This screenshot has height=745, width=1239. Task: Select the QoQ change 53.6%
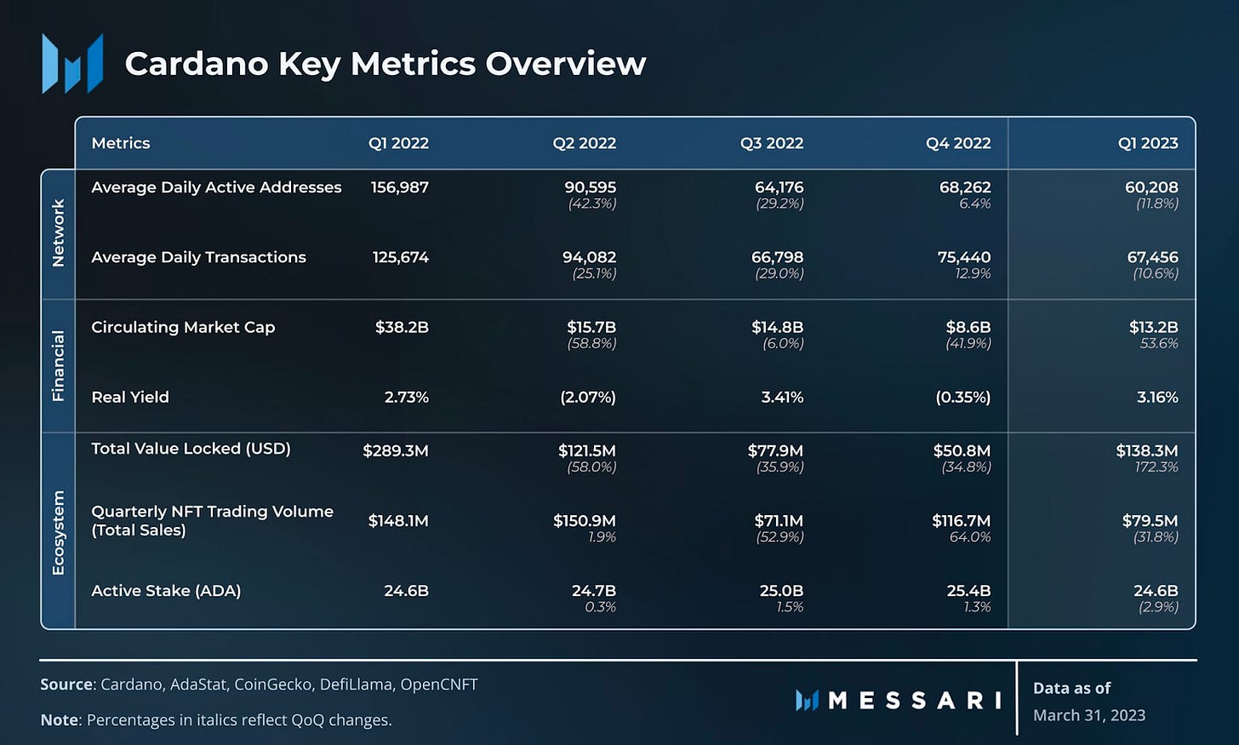point(1159,344)
